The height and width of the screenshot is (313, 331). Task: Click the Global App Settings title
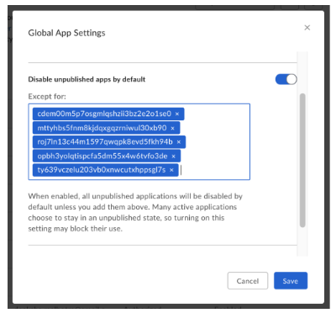click(x=66, y=33)
